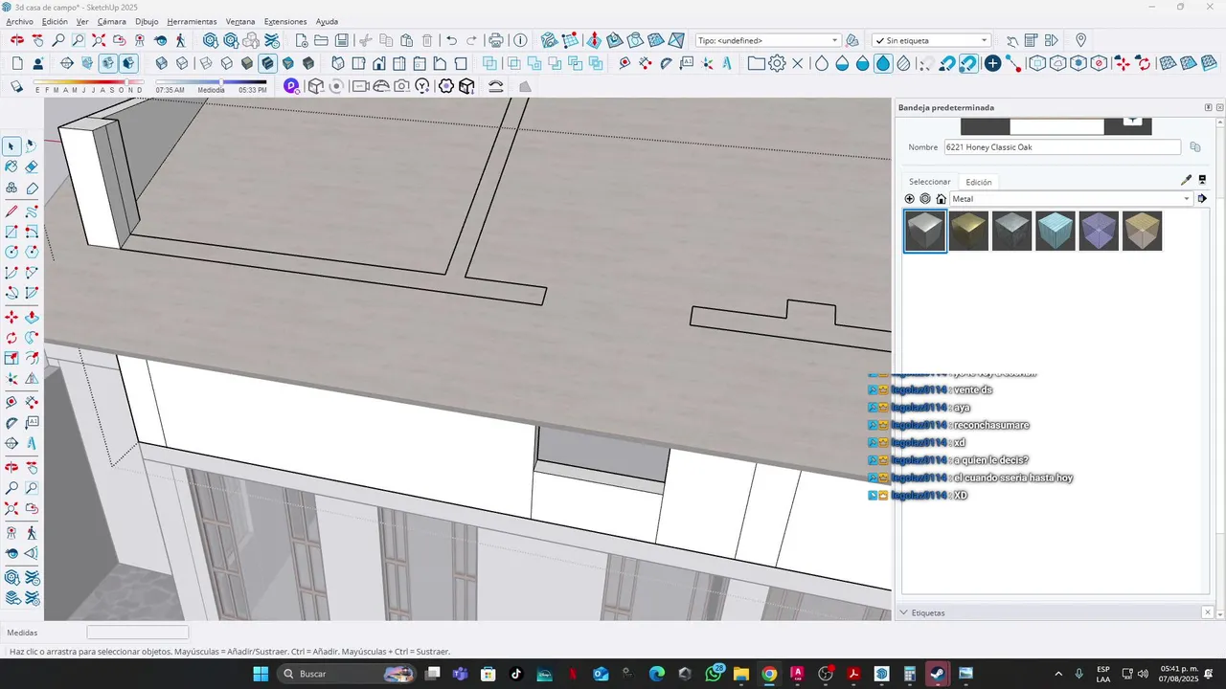Click the Undo arrow icon

point(451,40)
